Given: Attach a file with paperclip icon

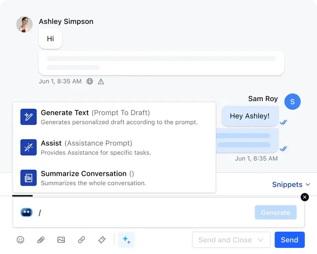Looking at the screenshot, I should (x=40, y=240).
